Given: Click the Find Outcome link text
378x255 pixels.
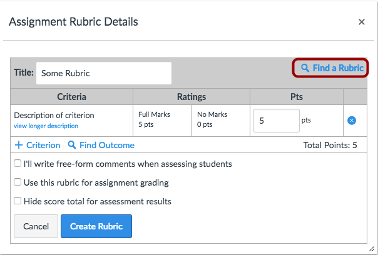Looking at the screenshot, I should (x=106, y=145).
